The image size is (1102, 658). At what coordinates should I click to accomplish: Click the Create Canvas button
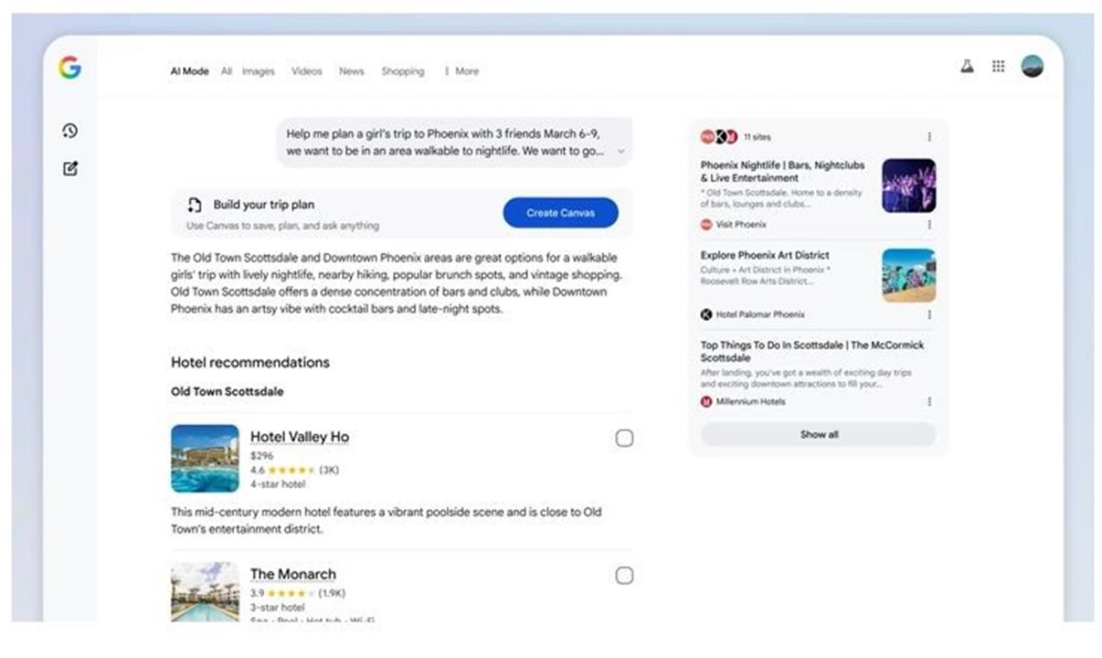tap(560, 213)
